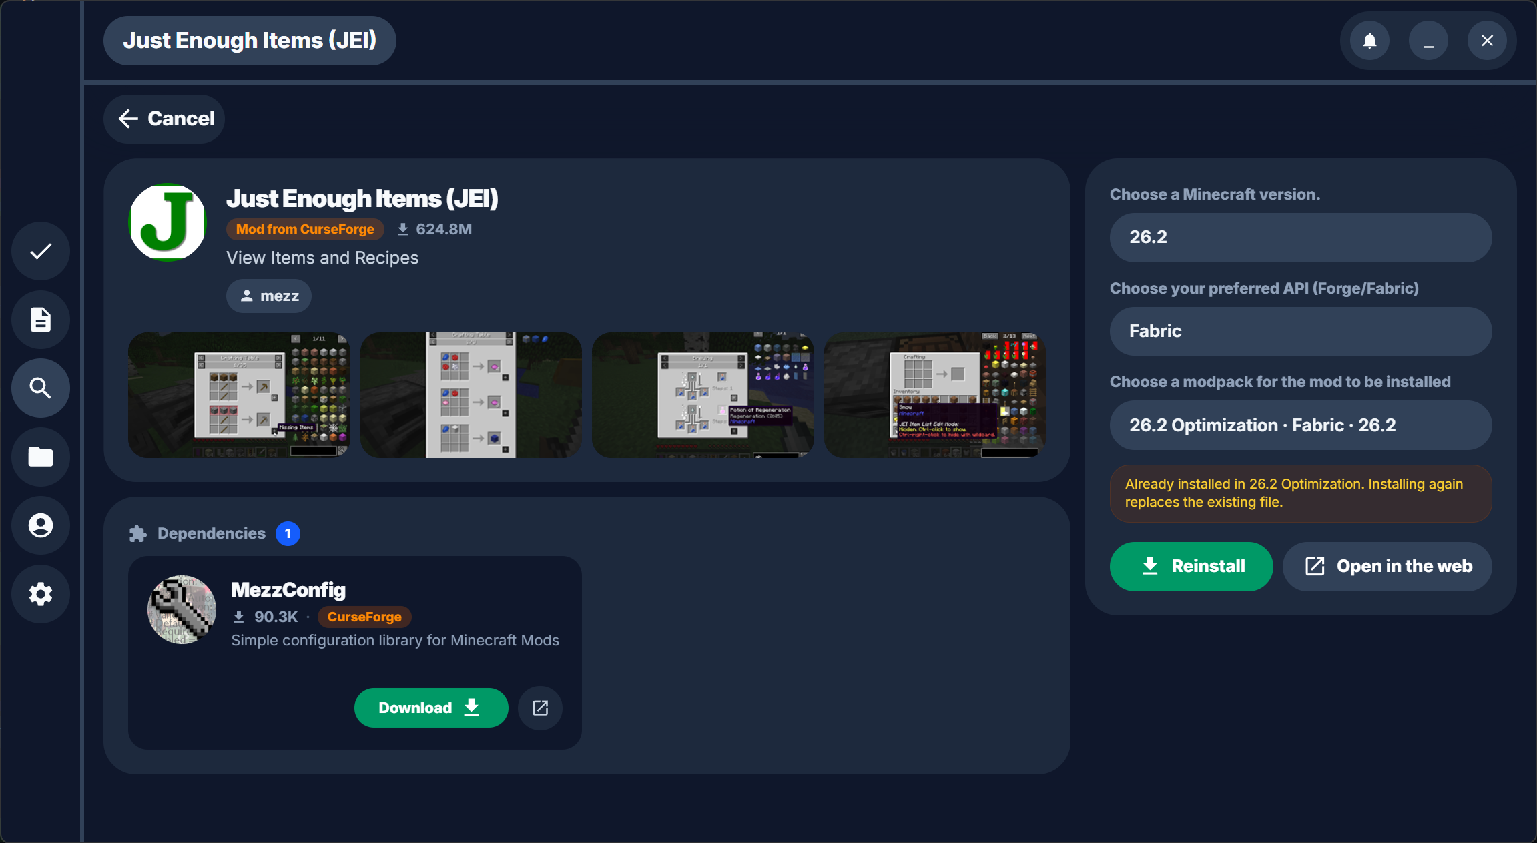Open the first crafting table screenshot
Screen dimensions: 1537x843
click(x=239, y=395)
